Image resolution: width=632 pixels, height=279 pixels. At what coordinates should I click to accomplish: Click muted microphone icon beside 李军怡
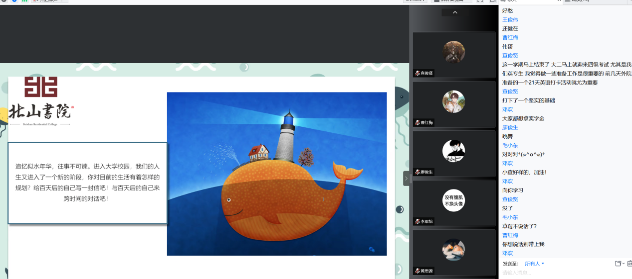417,221
